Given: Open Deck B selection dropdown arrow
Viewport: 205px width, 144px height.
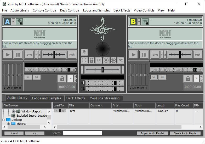Looking at the screenshot, I should (x=139, y=21).
